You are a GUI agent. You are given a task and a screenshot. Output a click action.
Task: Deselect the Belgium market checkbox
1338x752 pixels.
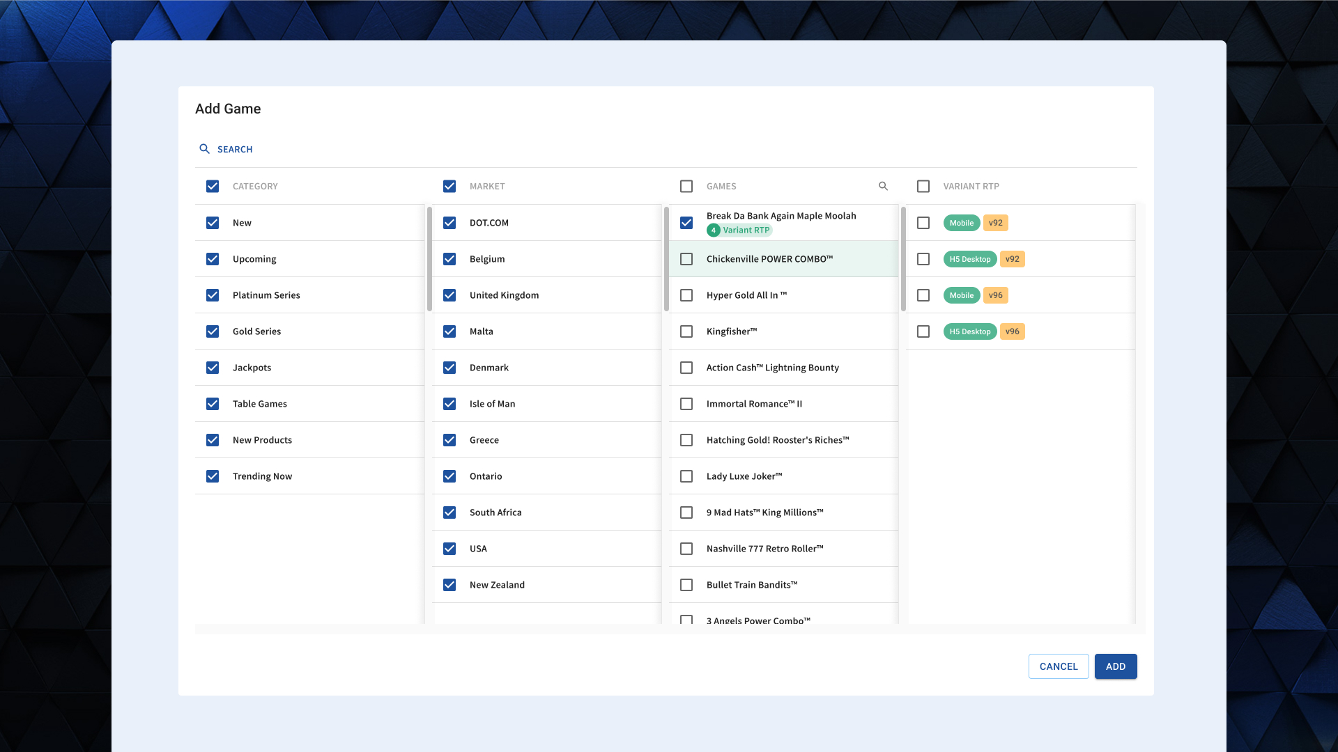[449, 259]
